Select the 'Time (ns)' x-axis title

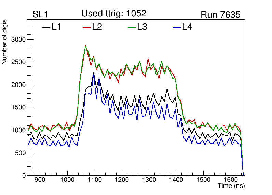[231, 186]
